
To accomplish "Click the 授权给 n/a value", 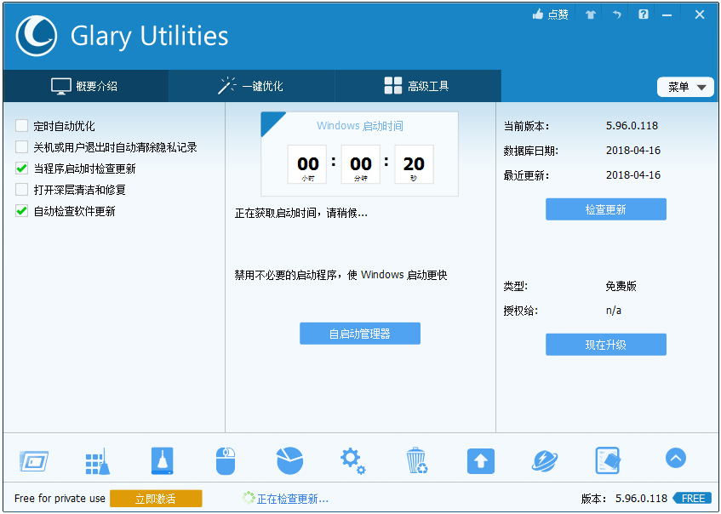I will coord(614,311).
